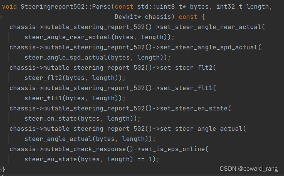Click the set_steer_flt1 call

[x=188, y=88]
